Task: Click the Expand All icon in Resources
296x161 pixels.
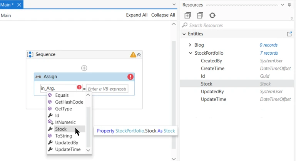Action: 187,15
